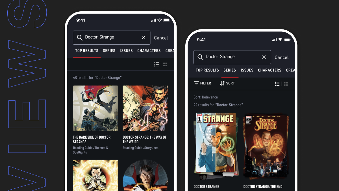Click battery icon in left phone status bar

pos(166,20)
